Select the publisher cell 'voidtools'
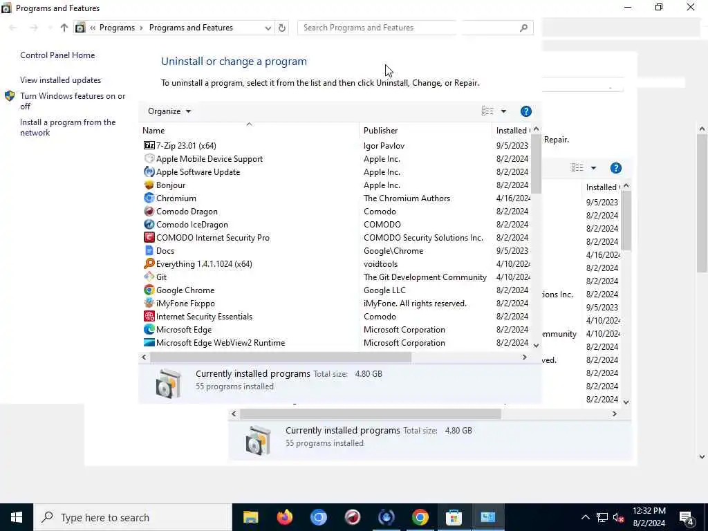This screenshot has width=708, height=531. 381,263
